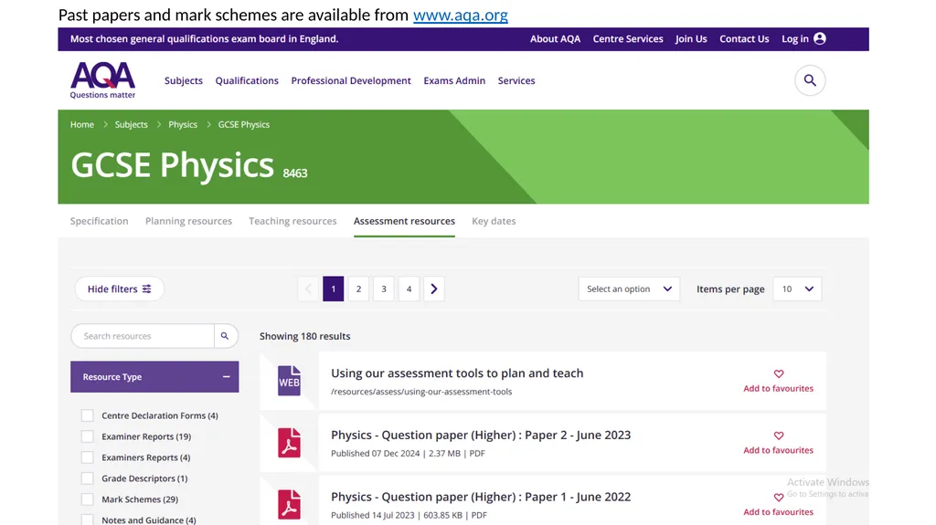This screenshot has height=525, width=936.
Task: Switch to the Teaching resources tab
Action: click(x=292, y=221)
